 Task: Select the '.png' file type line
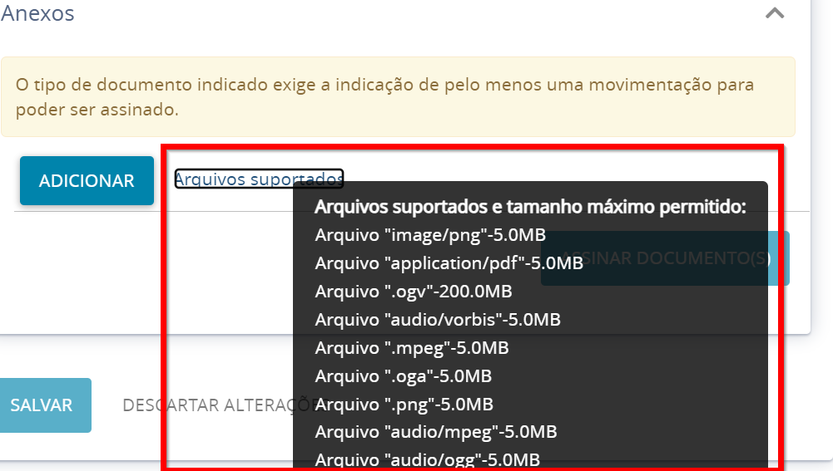click(404, 405)
